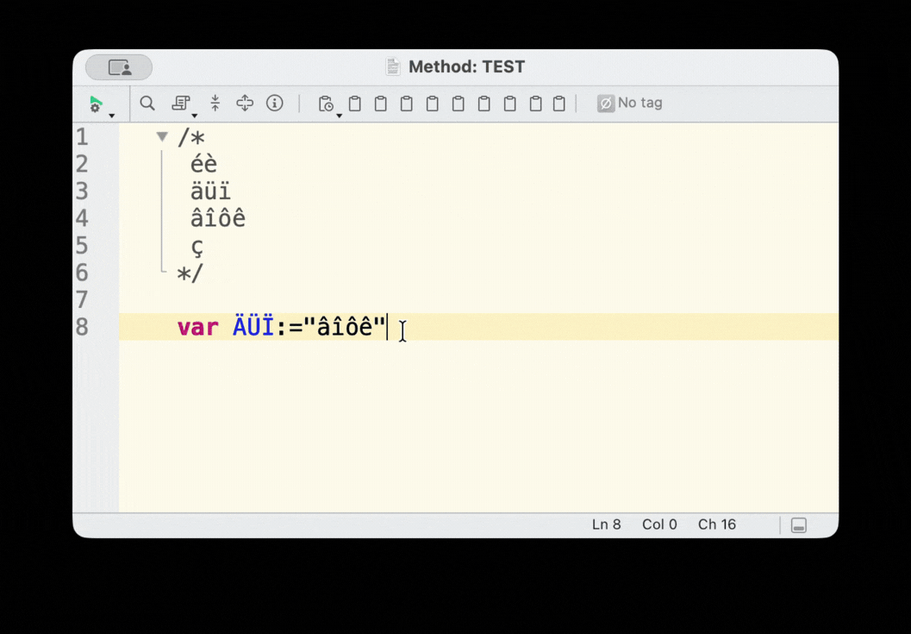Run the method with the green play icon
911x634 pixels.
pyautogui.click(x=96, y=104)
